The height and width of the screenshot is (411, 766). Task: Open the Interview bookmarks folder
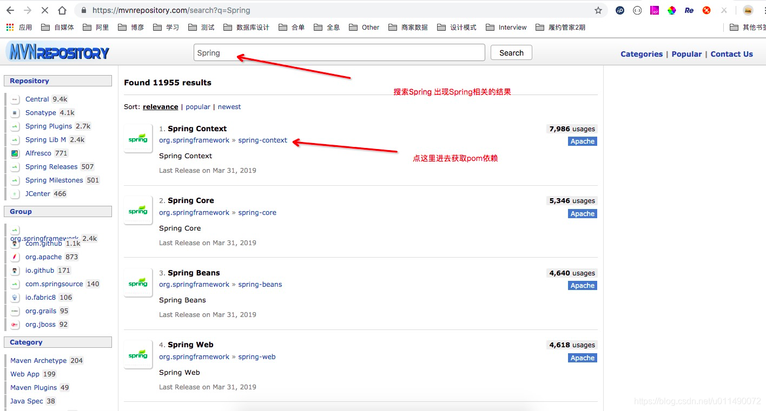point(506,27)
